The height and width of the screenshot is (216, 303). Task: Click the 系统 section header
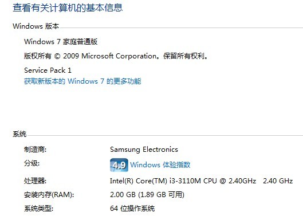19,134
